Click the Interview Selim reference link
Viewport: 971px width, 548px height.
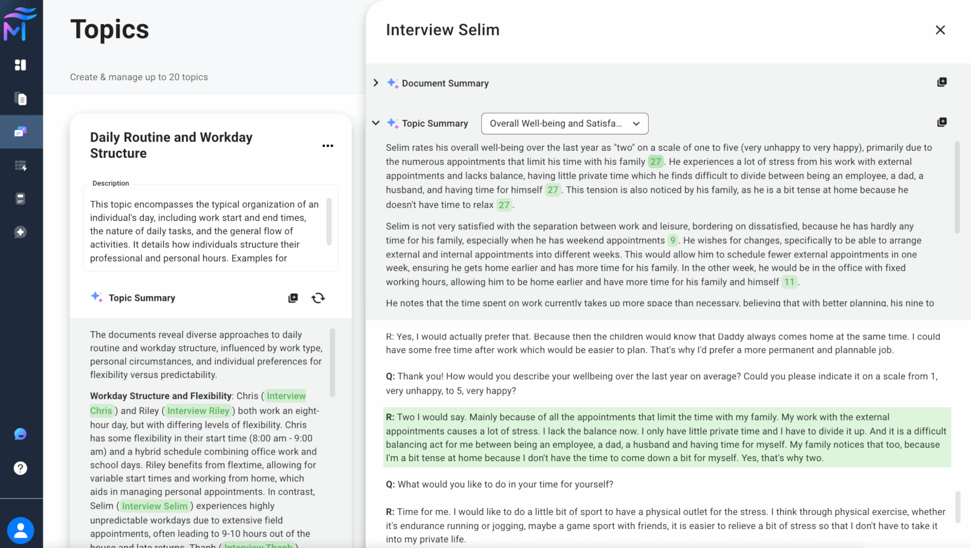click(154, 506)
